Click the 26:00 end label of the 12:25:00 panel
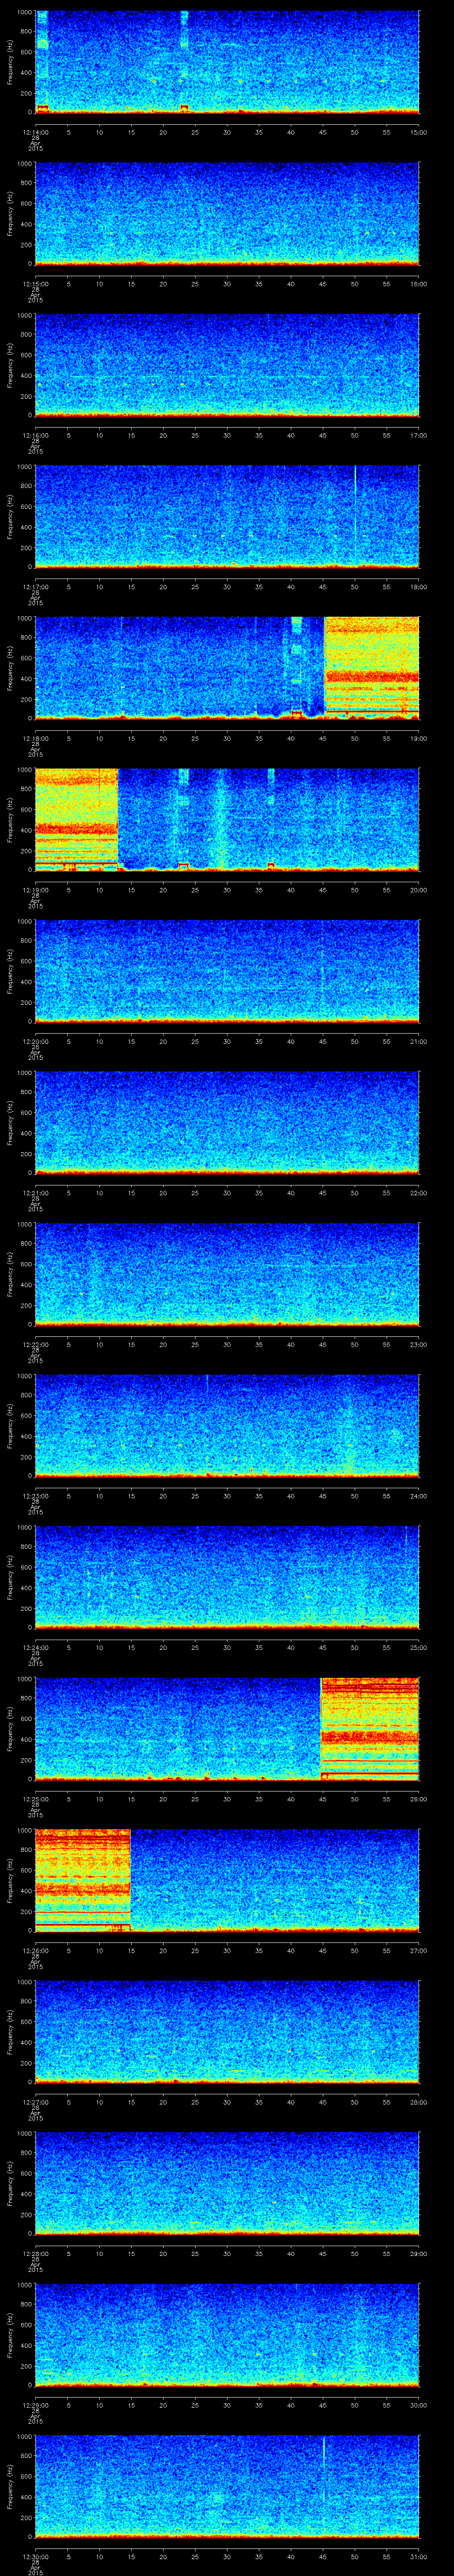454x2576 pixels. 419,1799
